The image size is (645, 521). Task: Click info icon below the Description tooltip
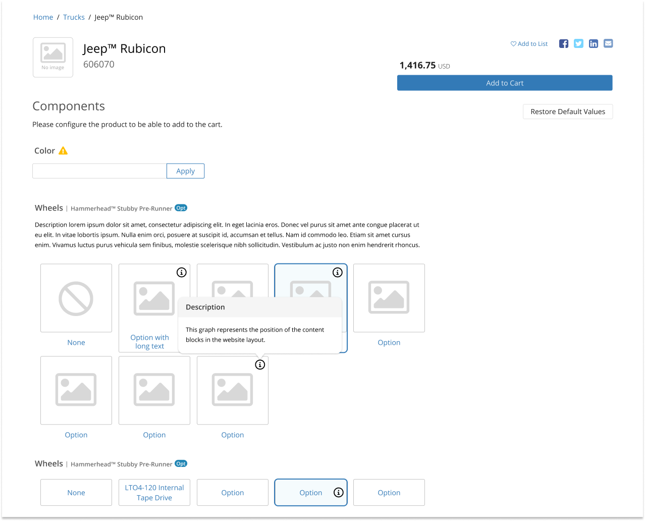(260, 364)
